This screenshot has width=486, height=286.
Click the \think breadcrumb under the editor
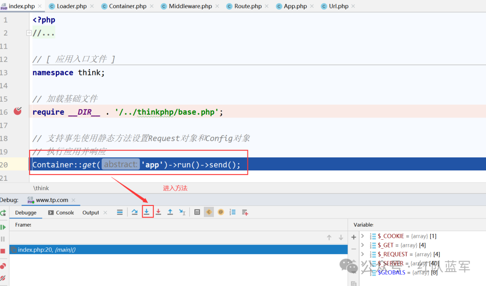pyautogui.click(x=41, y=188)
